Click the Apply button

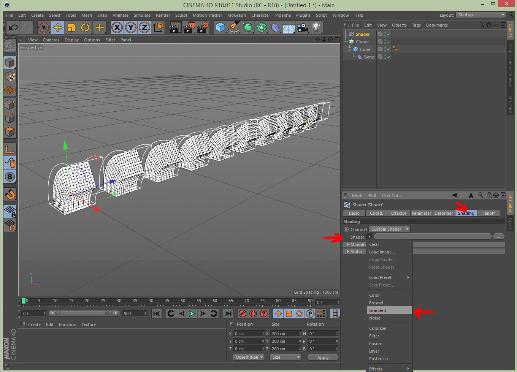323,358
